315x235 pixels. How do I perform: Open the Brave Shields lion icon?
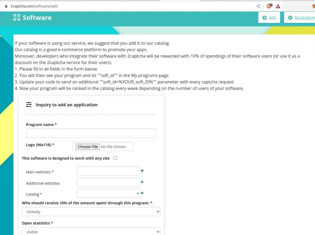(269, 6)
